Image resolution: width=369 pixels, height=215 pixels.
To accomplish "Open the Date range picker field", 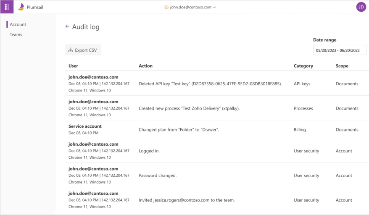I will pyautogui.click(x=340, y=50).
